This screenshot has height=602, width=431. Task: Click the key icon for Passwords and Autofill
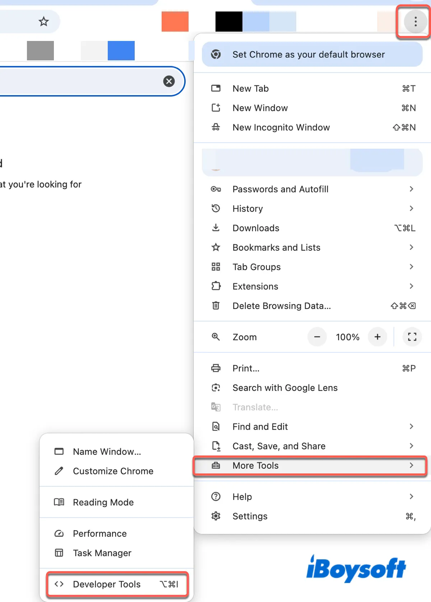pyautogui.click(x=216, y=189)
